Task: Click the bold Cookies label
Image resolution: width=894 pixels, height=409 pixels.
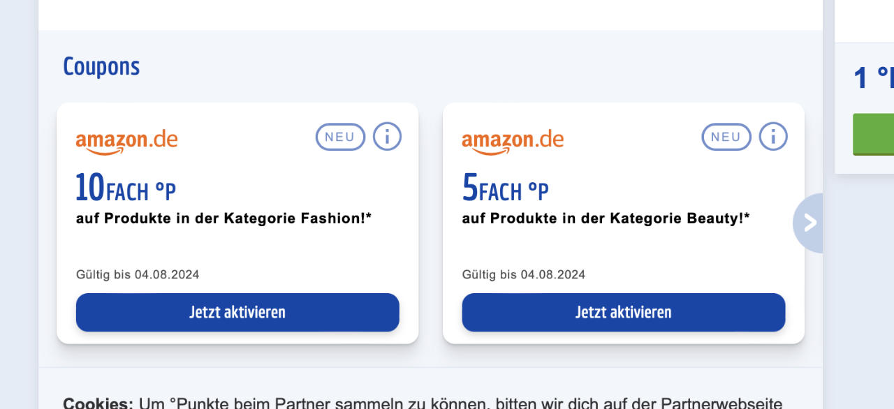Action: [98, 403]
